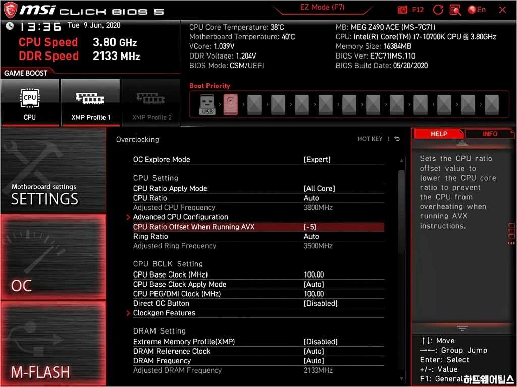The height and width of the screenshot is (387, 517).
Task: Open the OC section
Action: point(53,257)
